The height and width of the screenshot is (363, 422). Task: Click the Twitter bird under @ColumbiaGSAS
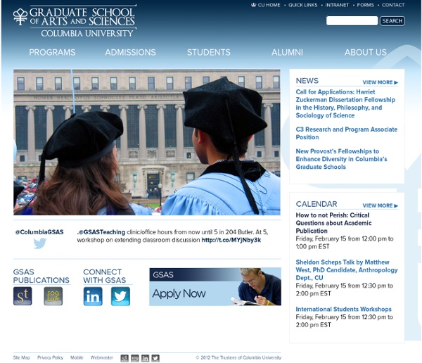(x=39, y=243)
